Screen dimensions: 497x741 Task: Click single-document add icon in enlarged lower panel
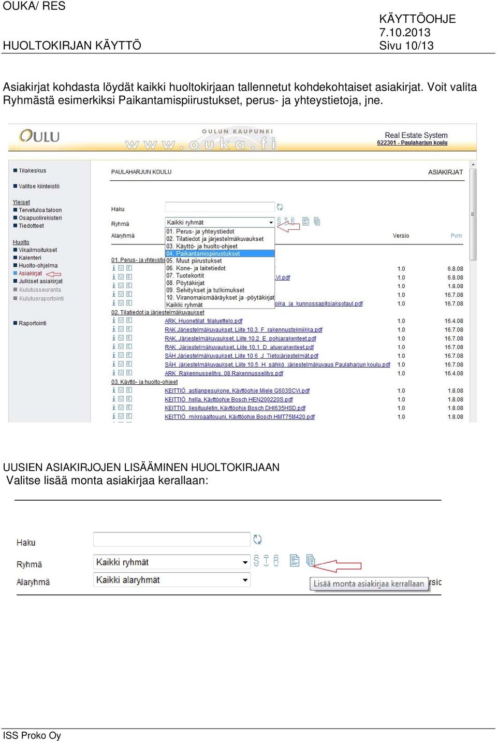click(x=295, y=560)
